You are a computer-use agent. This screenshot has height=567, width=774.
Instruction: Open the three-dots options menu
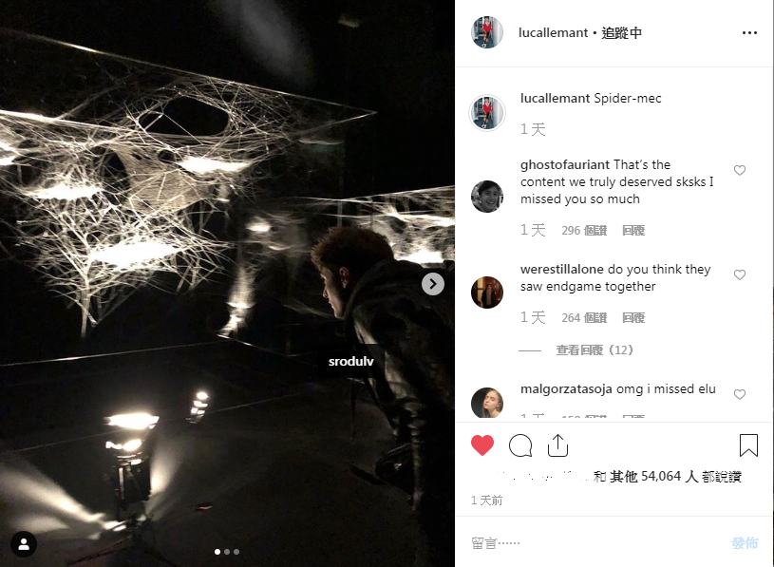[x=749, y=32]
